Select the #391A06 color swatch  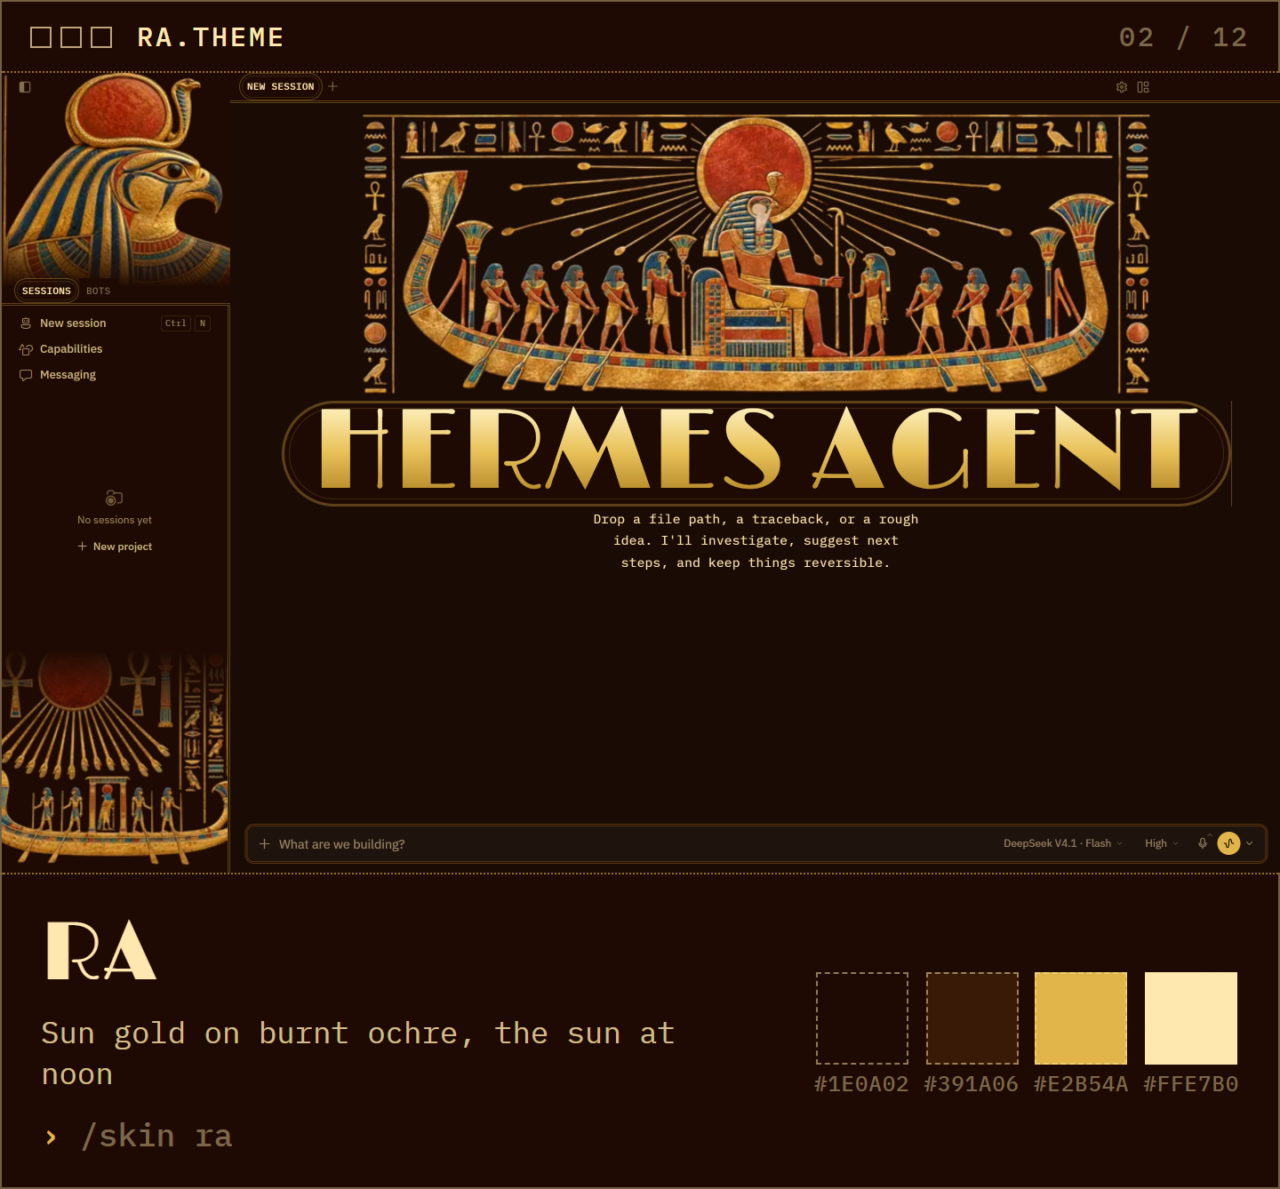pyautogui.click(x=972, y=1018)
